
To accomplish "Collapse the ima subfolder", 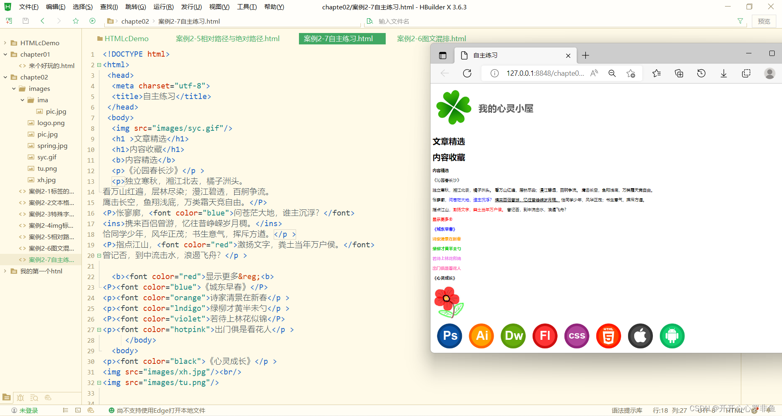I will [22, 100].
